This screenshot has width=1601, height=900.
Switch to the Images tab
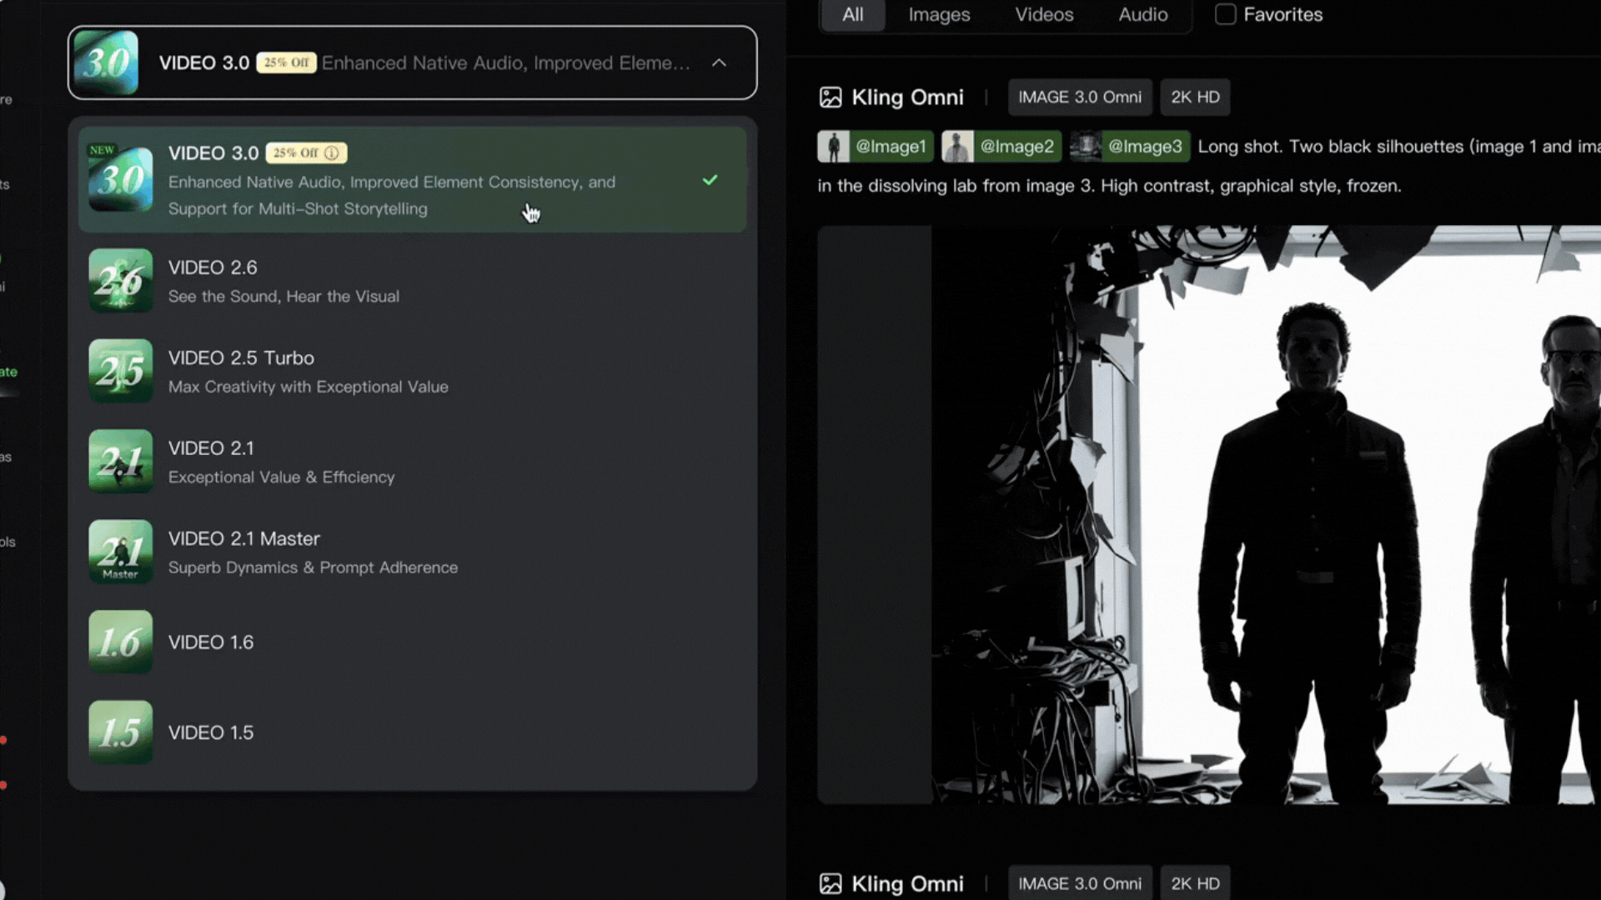[x=939, y=14]
